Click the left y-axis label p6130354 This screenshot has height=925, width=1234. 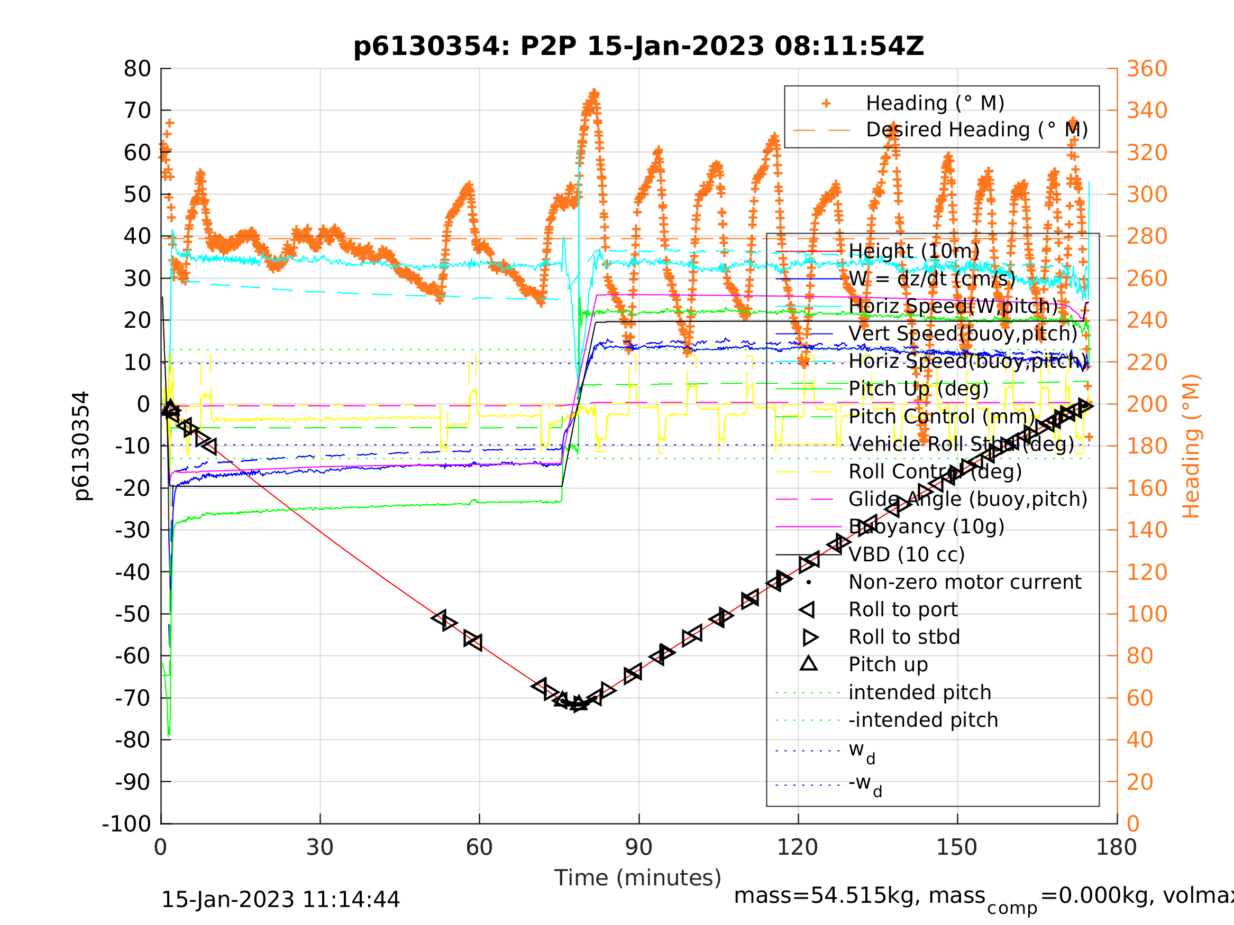pyautogui.click(x=81, y=446)
